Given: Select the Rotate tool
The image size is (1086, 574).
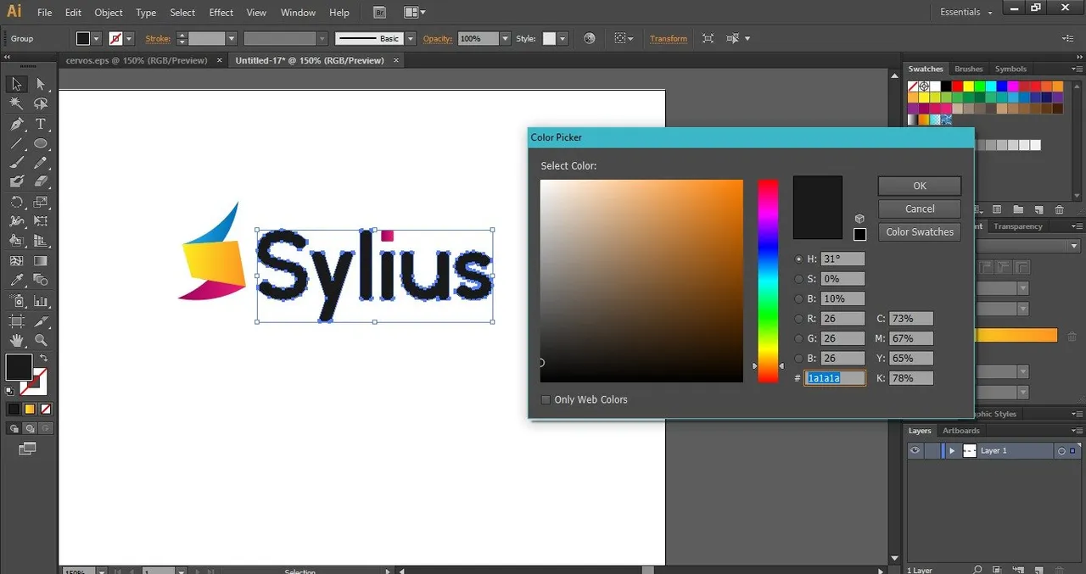Looking at the screenshot, I should coord(16,202).
